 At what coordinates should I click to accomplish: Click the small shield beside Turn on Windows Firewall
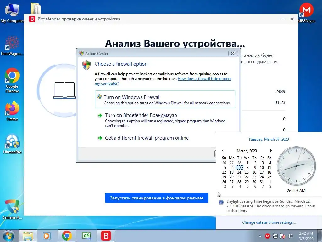tap(99, 97)
